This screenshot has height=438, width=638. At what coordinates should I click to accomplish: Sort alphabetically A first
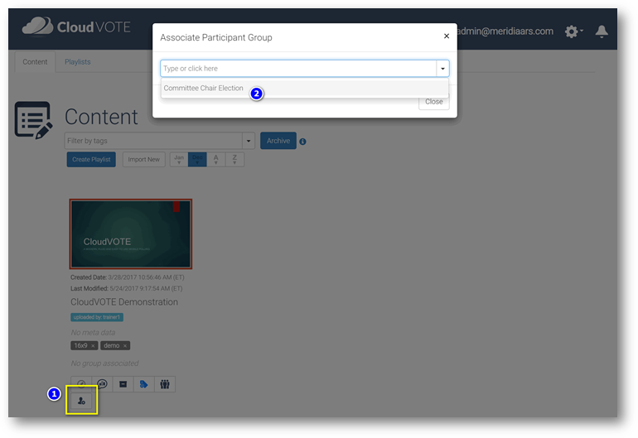point(216,160)
